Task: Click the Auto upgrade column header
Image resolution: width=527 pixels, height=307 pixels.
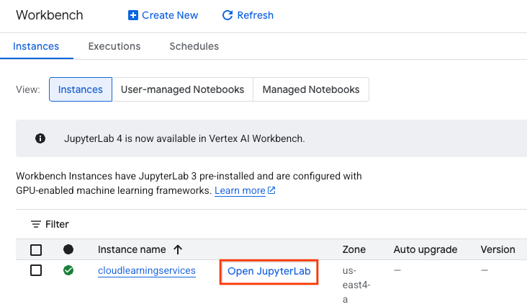Action: pyautogui.click(x=425, y=249)
